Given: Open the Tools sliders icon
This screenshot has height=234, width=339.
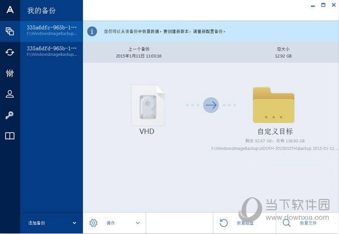Looking at the screenshot, I should click(10, 73).
